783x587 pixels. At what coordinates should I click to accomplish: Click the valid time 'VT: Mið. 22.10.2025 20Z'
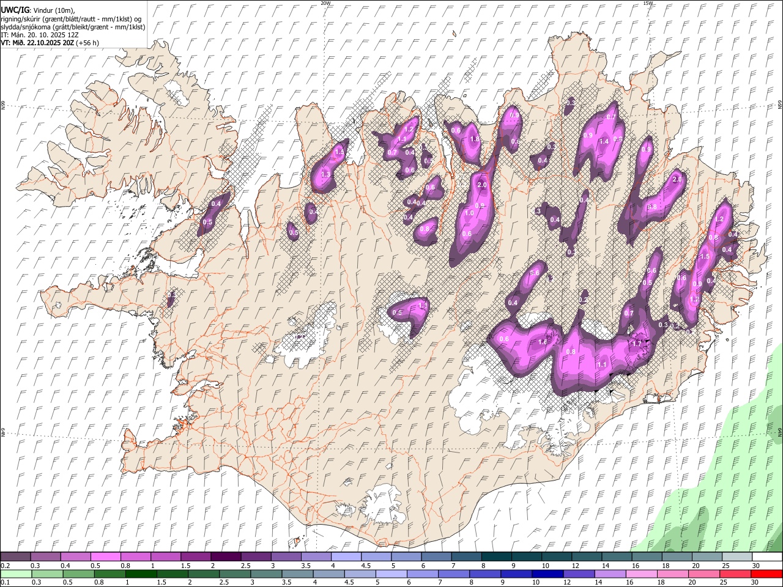click(x=37, y=43)
